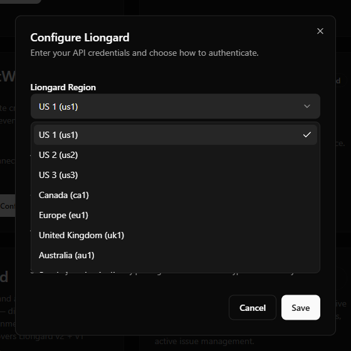Viewport: 351px width, 351px height.
Task: Save the Liongard configuration
Action: pyautogui.click(x=301, y=308)
